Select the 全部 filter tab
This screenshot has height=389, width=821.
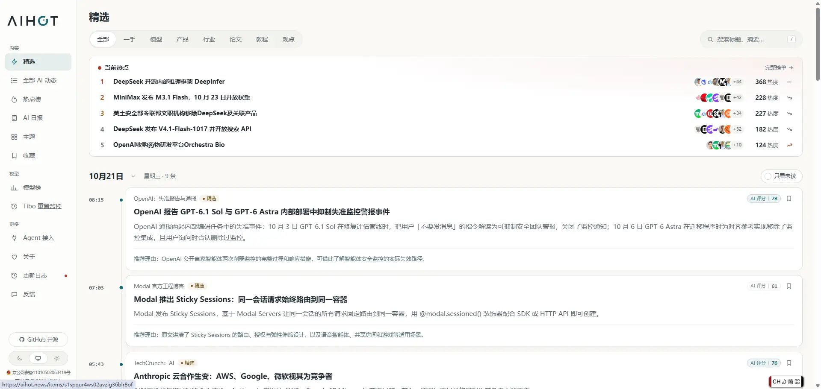pos(103,39)
